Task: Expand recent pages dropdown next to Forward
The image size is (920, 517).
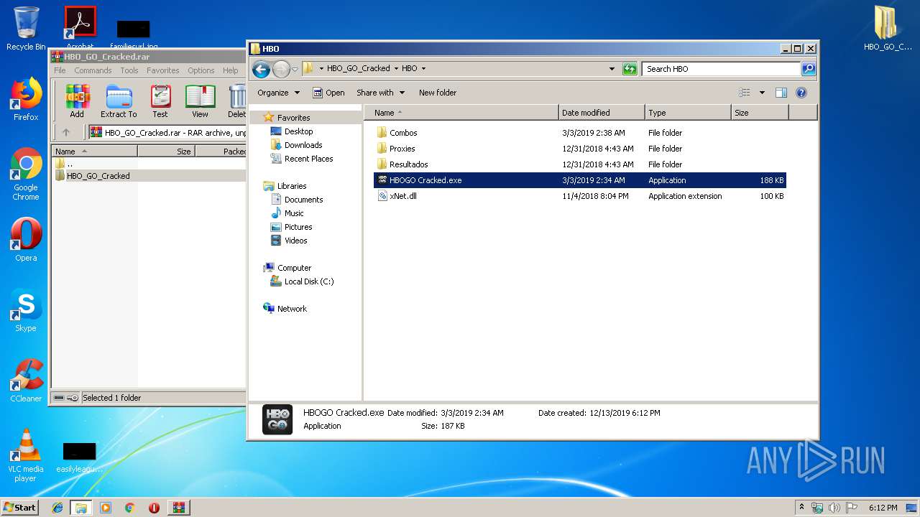Action: 295,70
